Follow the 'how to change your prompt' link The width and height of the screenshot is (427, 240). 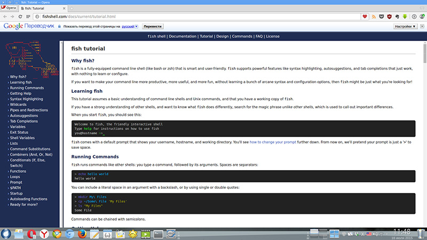(273, 142)
